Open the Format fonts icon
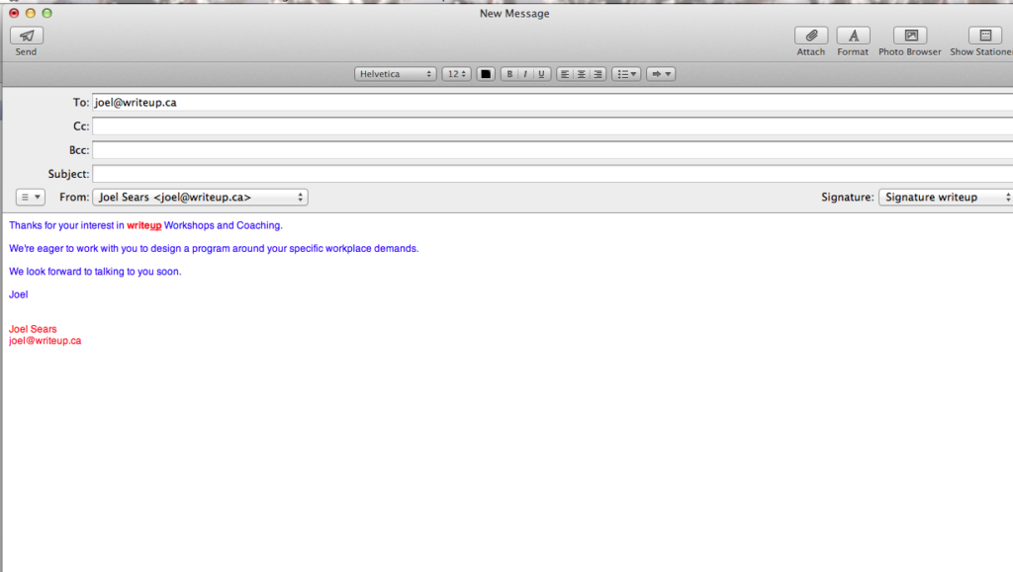 click(853, 36)
